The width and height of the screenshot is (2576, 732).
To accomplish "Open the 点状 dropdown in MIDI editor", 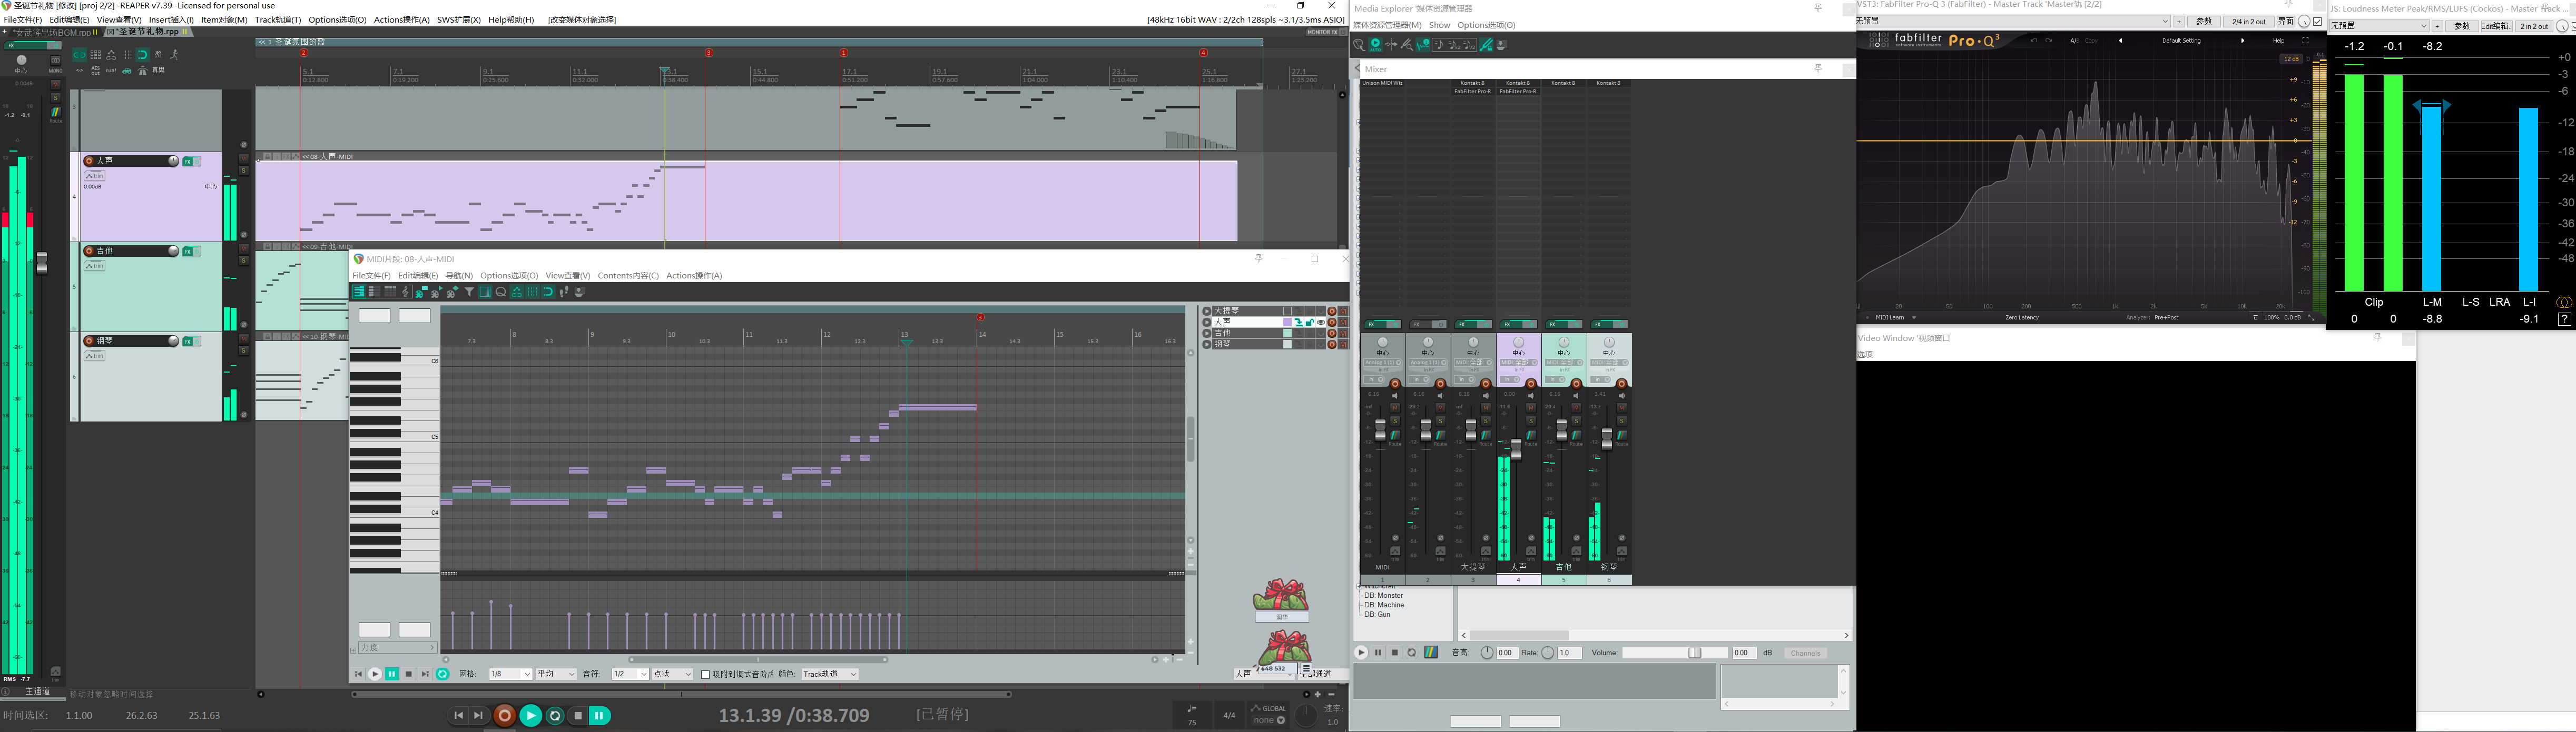I will click(673, 674).
